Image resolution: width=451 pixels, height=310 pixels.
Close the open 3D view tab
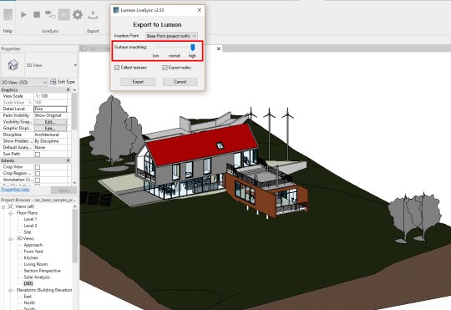pyautogui.click(x=219, y=48)
